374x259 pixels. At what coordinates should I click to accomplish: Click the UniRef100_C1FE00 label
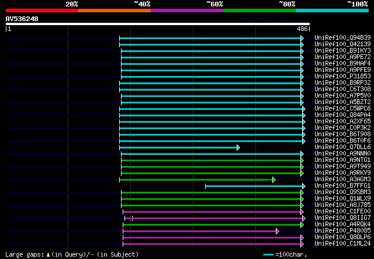click(x=342, y=212)
